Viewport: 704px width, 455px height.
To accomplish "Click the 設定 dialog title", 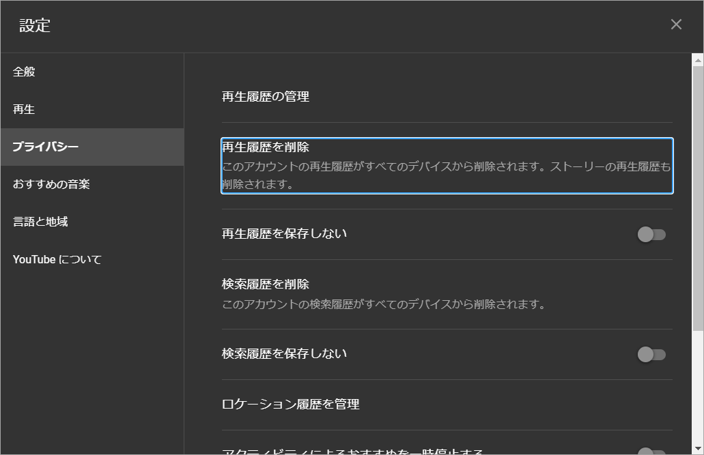I will point(35,25).
